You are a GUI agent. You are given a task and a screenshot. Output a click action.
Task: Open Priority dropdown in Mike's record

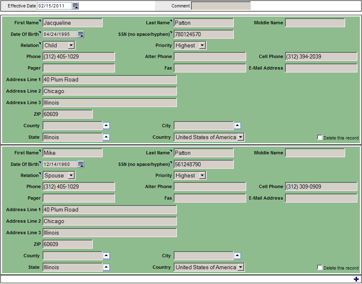pos(190,175)
